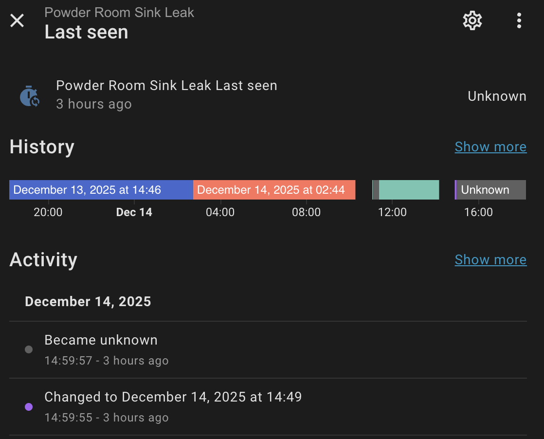Viewport: 544px width, 439px height.
Task: Click the gray Unknown history segment
Action: pyautogui.click(x=491, y=190)
